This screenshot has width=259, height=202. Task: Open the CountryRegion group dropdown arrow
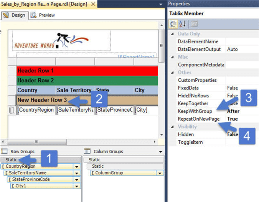[x=77, y=167]
